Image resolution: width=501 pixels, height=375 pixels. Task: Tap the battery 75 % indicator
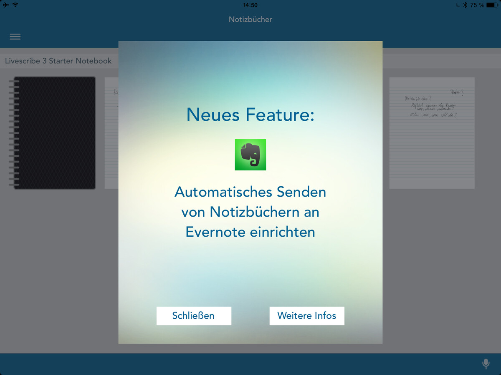483,5
